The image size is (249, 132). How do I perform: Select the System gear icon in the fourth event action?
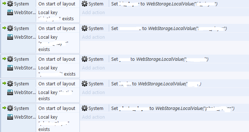coord(85,84)
